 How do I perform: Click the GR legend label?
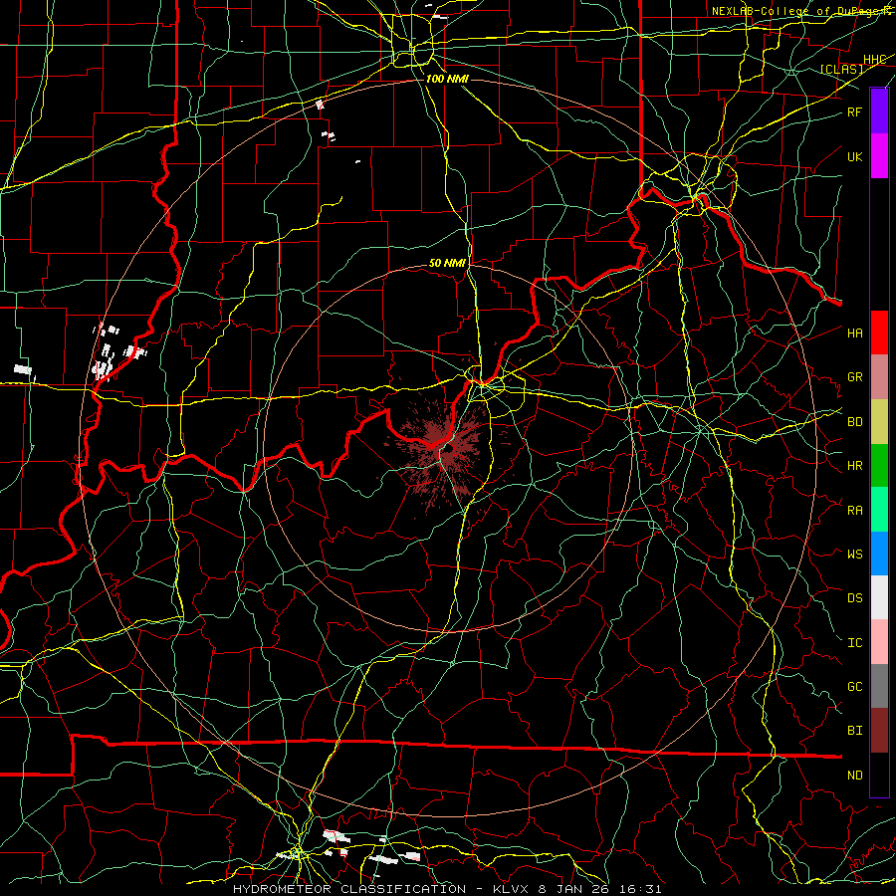point(855,377)
